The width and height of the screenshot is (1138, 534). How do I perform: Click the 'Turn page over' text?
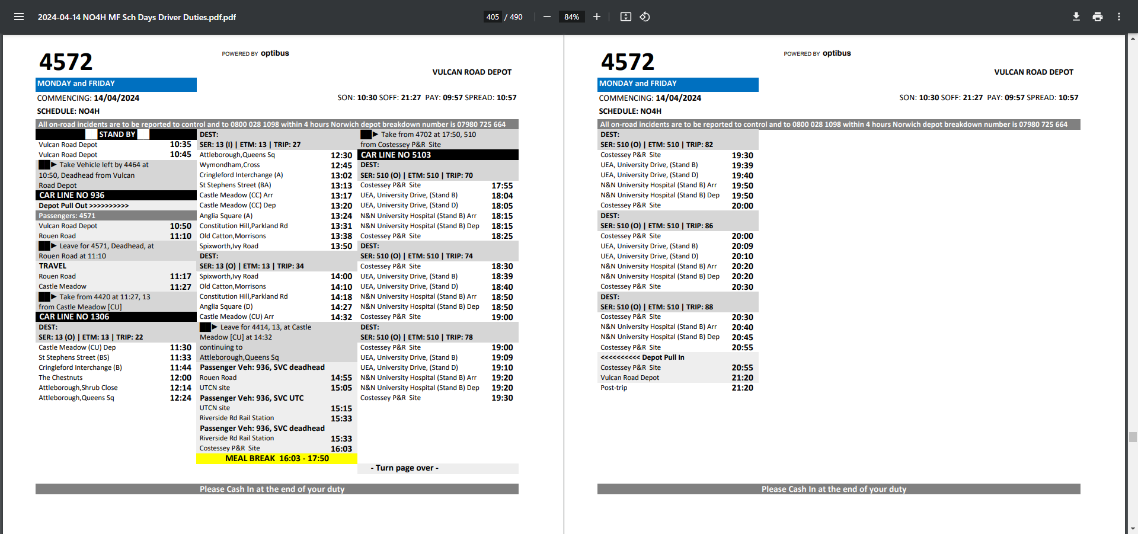(405, 468)
